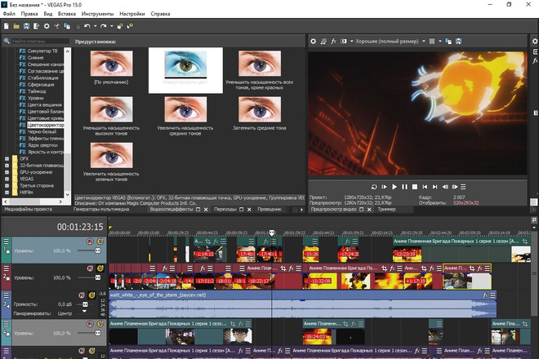Open track 3 hamburger menu
Viewport: 539px width, 359px height.
click(x=7, y=295)
